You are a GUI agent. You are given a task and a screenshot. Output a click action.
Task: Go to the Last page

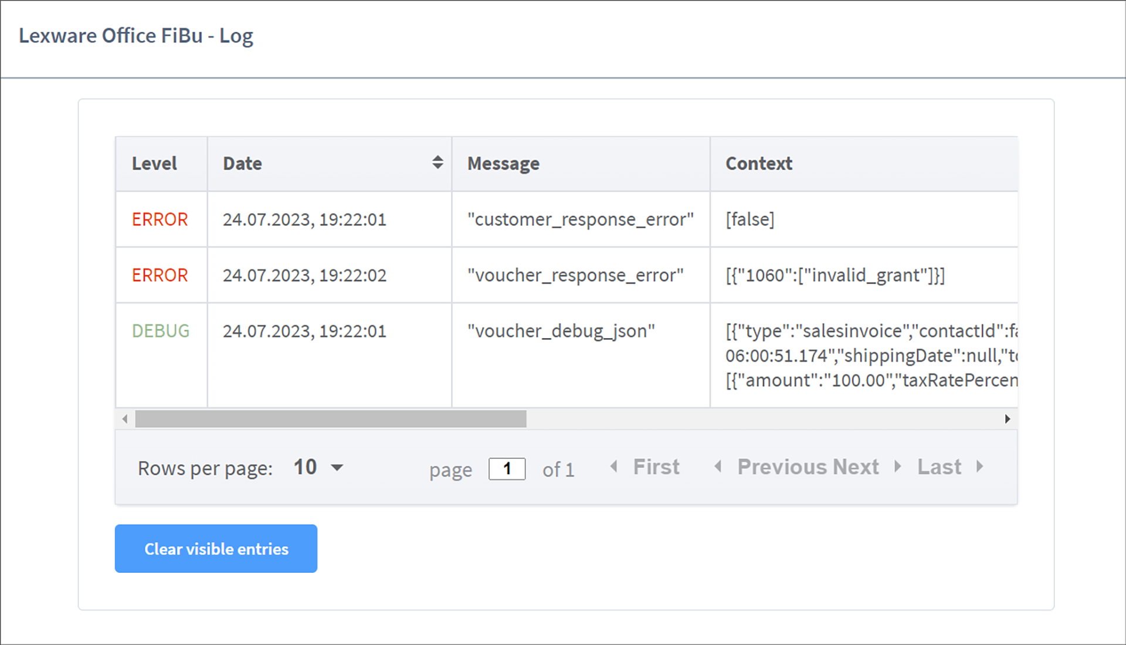(950, 467)
